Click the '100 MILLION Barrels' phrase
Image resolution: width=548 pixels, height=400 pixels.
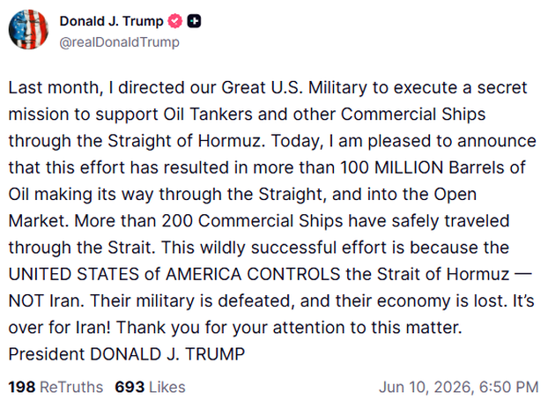pos(423,167)
